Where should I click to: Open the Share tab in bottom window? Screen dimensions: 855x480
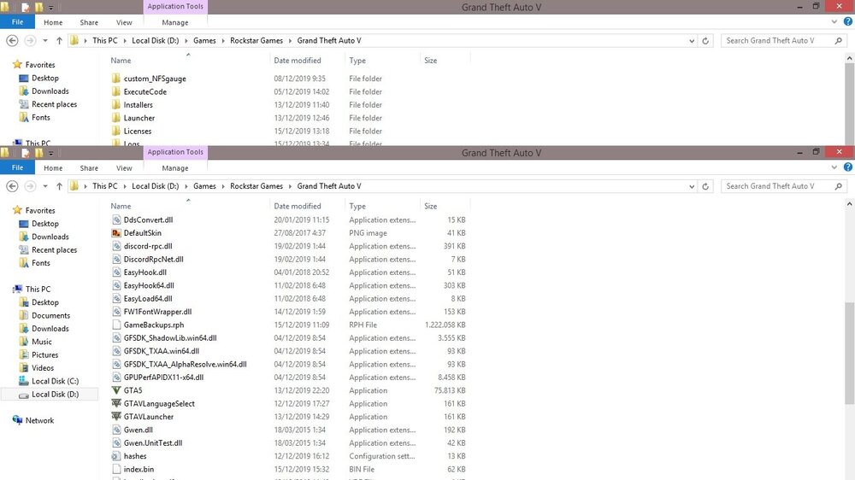89,167
